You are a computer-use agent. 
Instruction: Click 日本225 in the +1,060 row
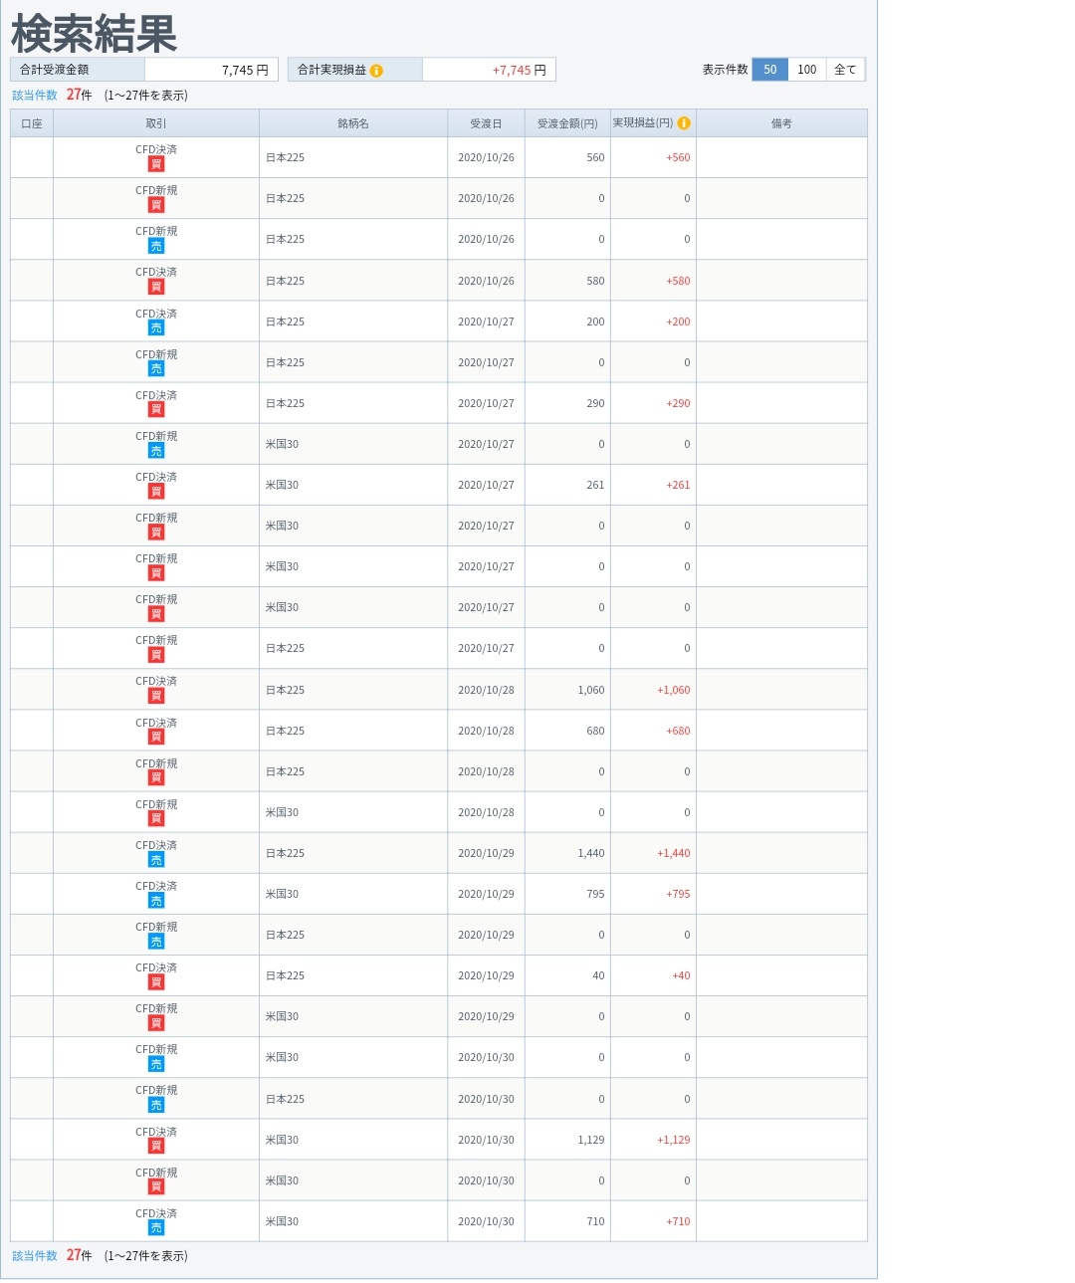coord(286,690)
